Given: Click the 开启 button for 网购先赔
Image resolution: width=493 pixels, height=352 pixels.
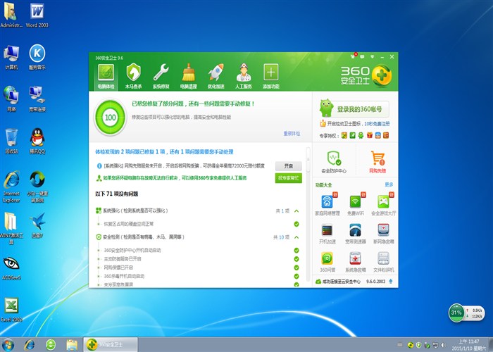Looking at the screenshot, I should 287,165.
